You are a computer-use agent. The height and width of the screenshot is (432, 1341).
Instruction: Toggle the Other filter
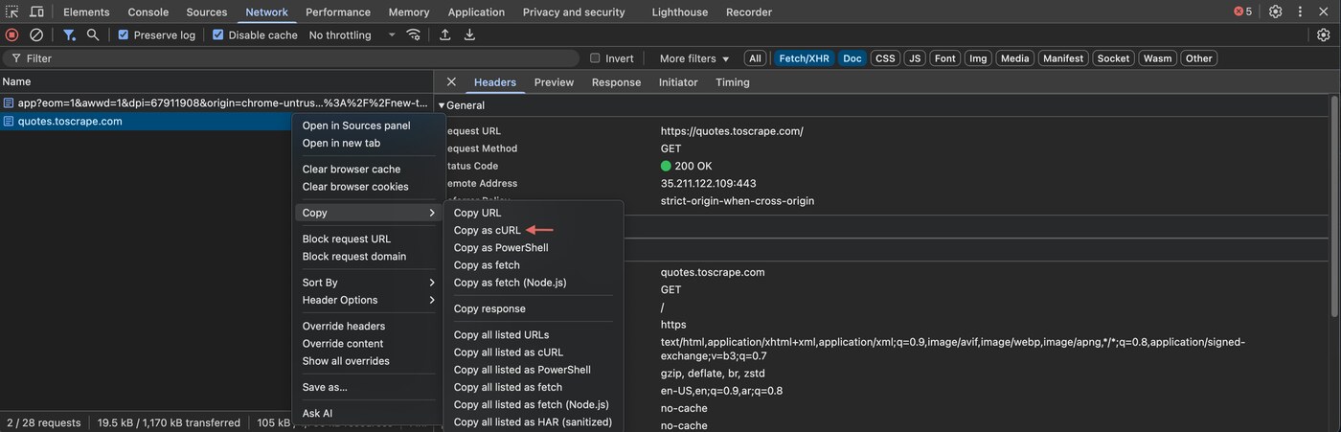coord(1198,58)
